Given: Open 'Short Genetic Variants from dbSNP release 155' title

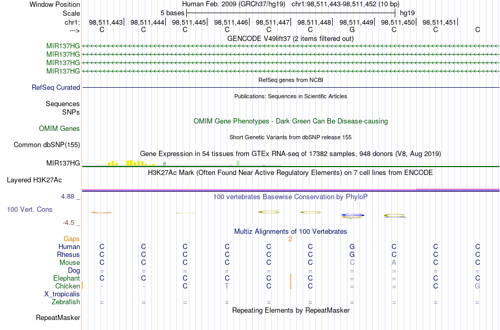Looking at the screenshot, I should (x=291, y=137).
